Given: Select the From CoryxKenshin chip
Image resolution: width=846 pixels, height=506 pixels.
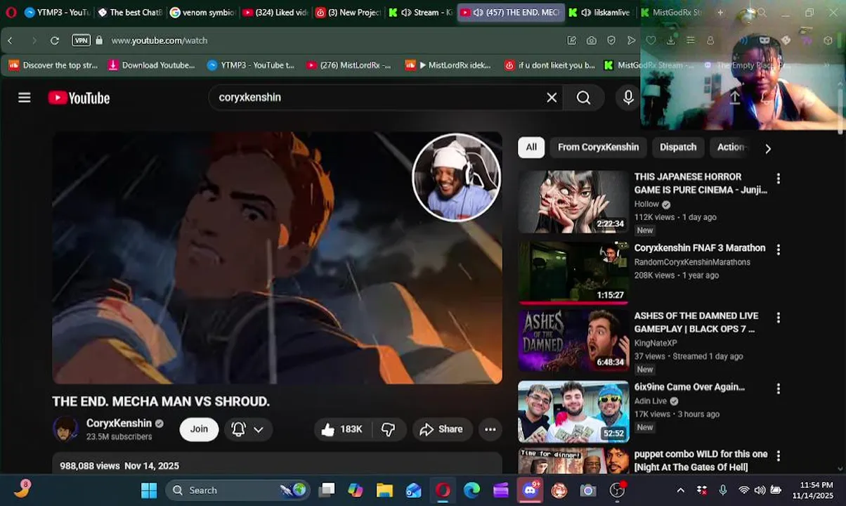Looking at the screenshot, I should 598,147.
